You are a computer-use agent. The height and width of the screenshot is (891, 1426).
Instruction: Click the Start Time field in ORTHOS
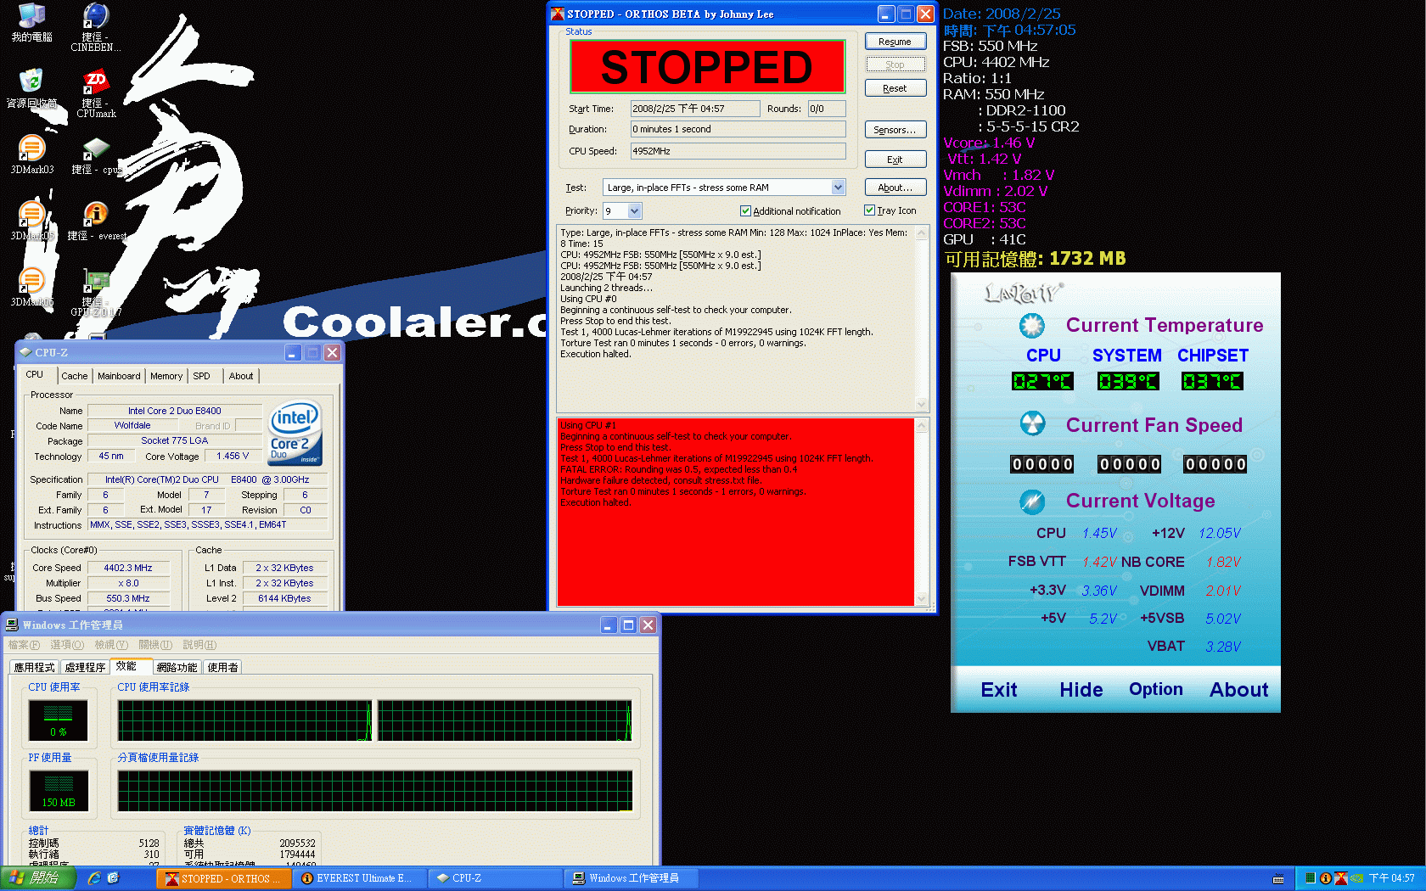[x=695, y=109]
